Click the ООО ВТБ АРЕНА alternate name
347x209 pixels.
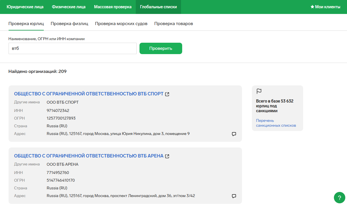click(63, 164)
